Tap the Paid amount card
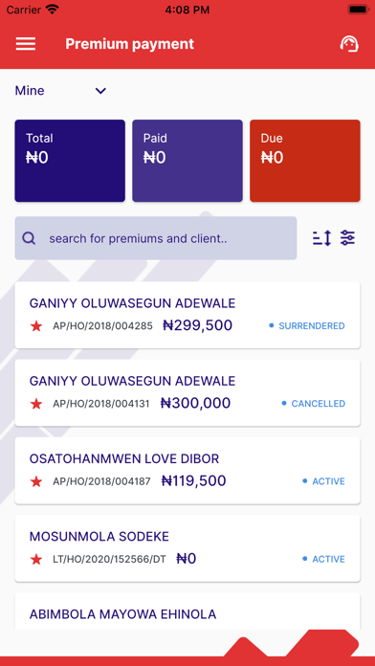The image size is (375, 666). click(187, 161)
